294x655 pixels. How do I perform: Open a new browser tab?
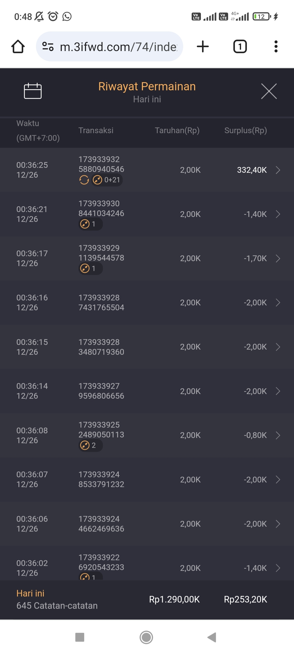pos(203,47)
